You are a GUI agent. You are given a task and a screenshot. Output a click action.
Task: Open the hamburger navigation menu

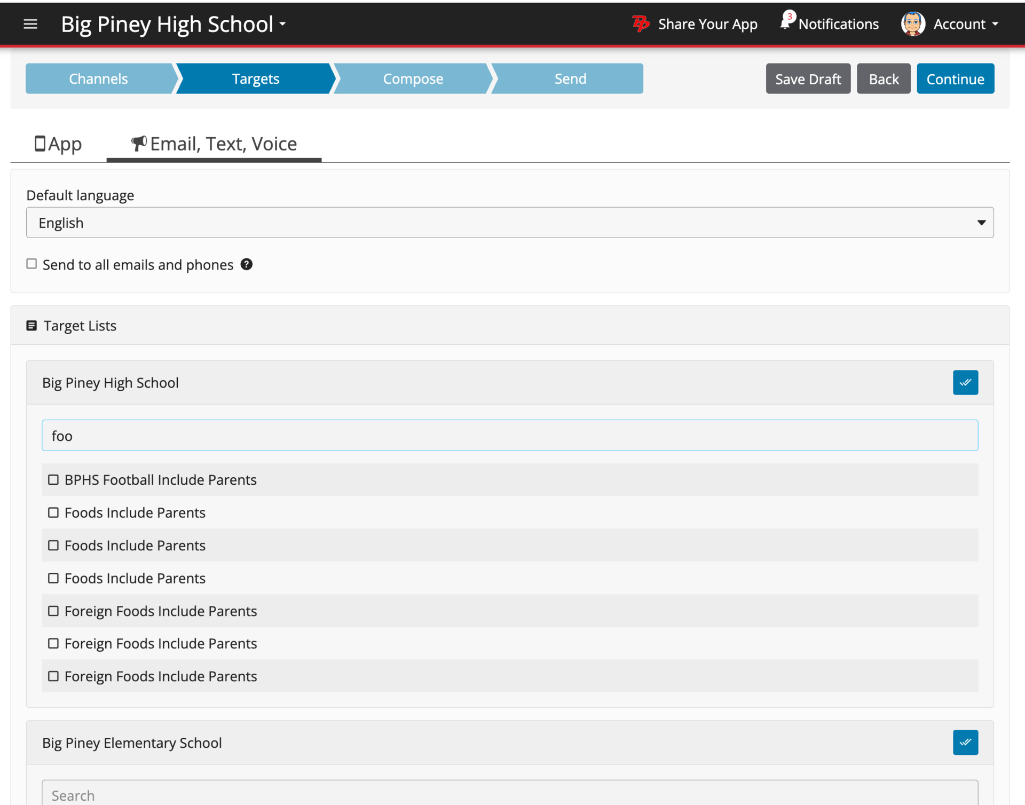coord(30,24)
